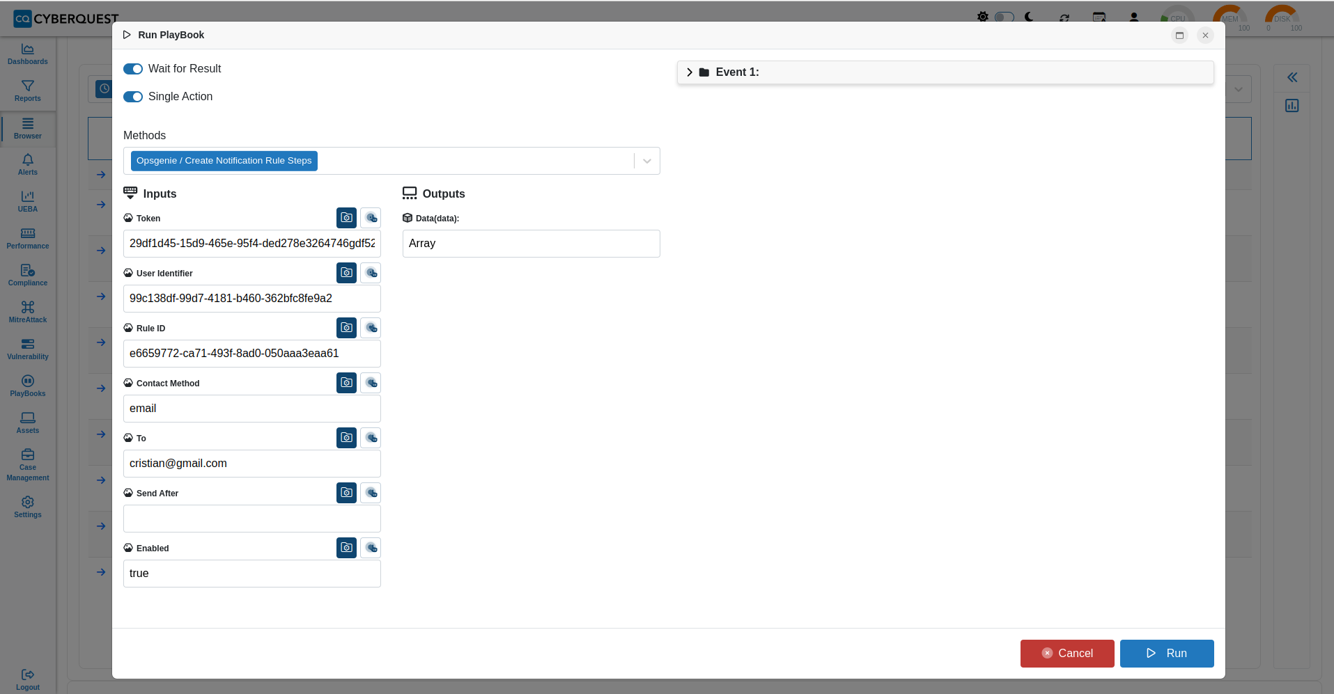Image resolution: width=1334 pixels, height=694 pixels.
Task: Open the user profile icon
Action: [x=1134, y=17]
